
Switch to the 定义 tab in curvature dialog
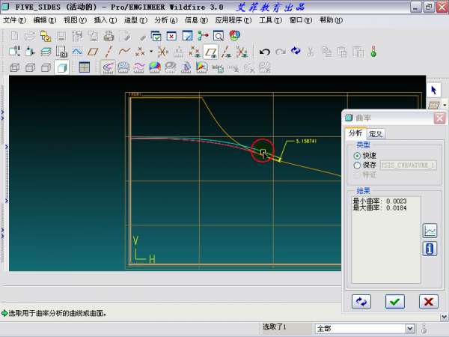(x=376, y=134)
